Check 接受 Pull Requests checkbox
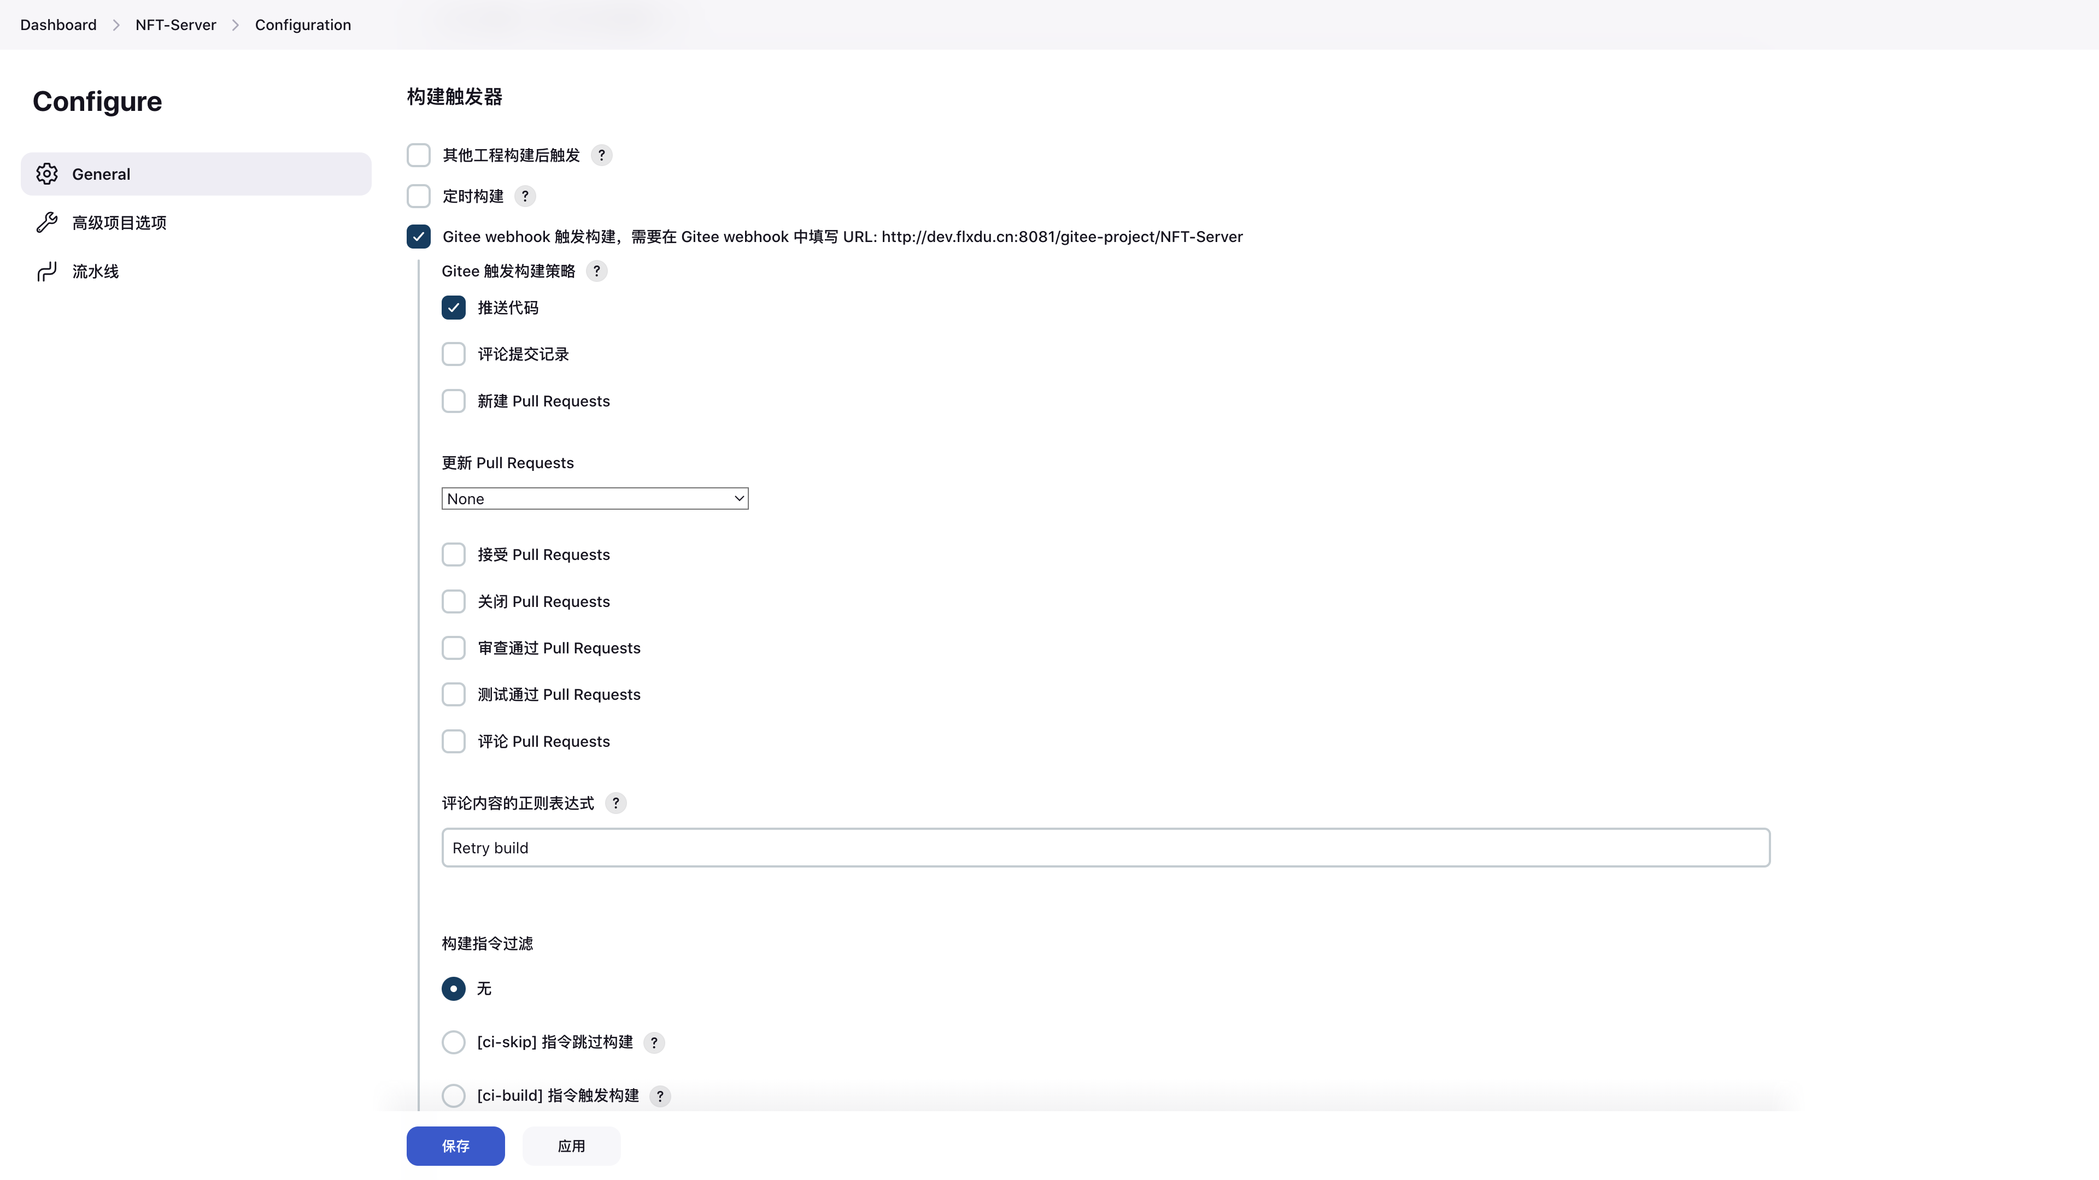This screenshot has width=2099, height=1180. pos(454,554)
